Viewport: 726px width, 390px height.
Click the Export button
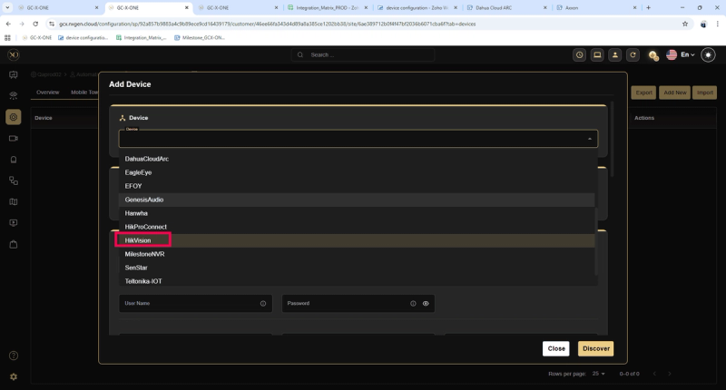tap(643, 93)
